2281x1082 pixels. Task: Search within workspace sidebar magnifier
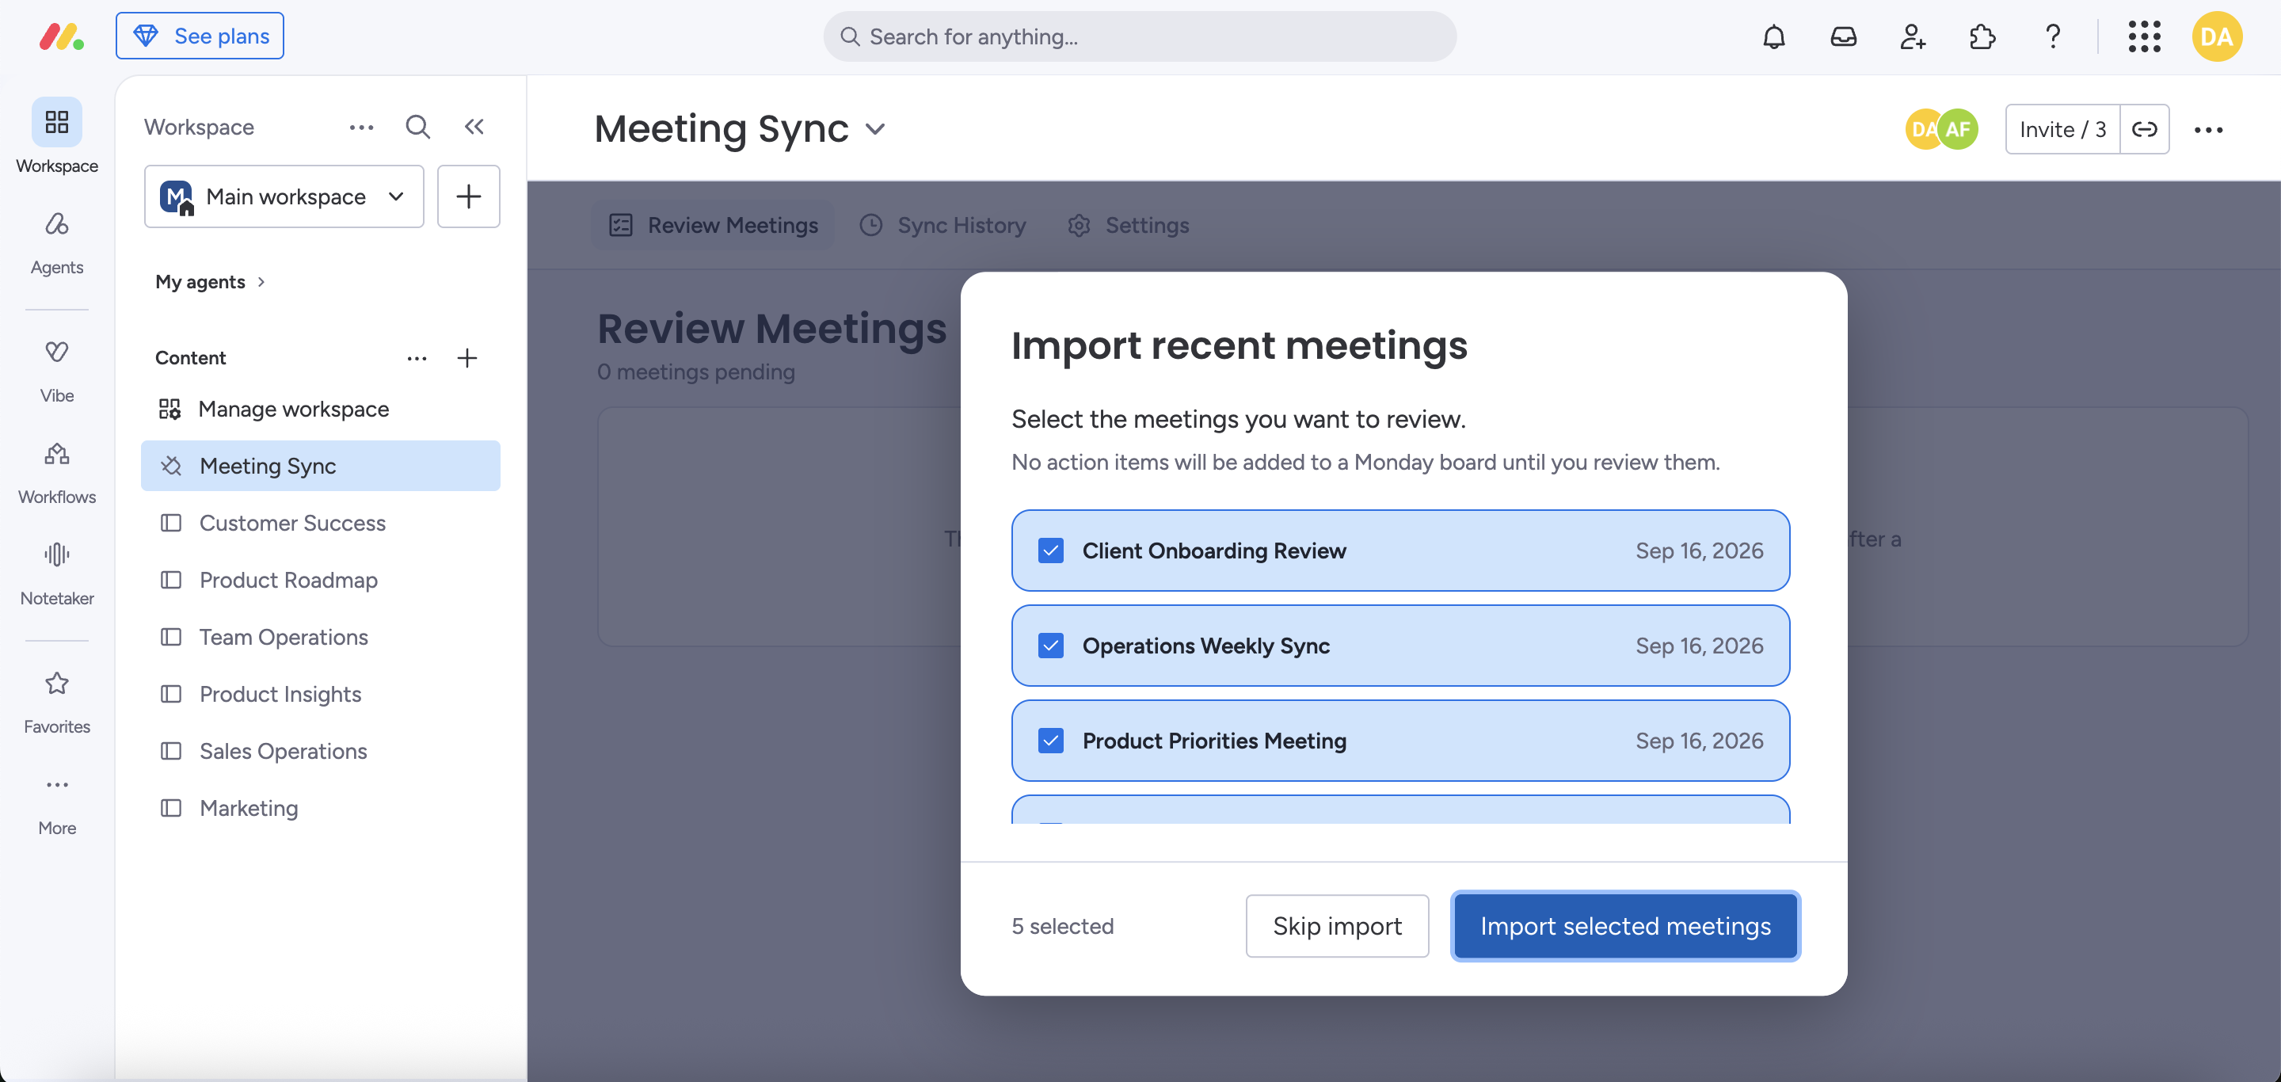click(x=418, y=127)
